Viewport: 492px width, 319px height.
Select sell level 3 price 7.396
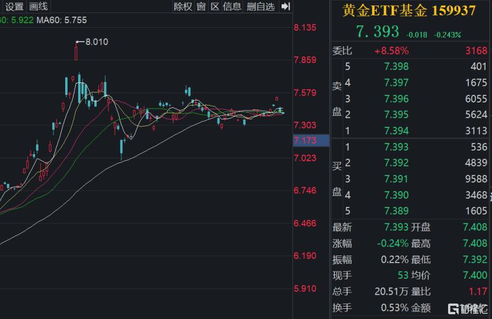click(x=397, y=98)
